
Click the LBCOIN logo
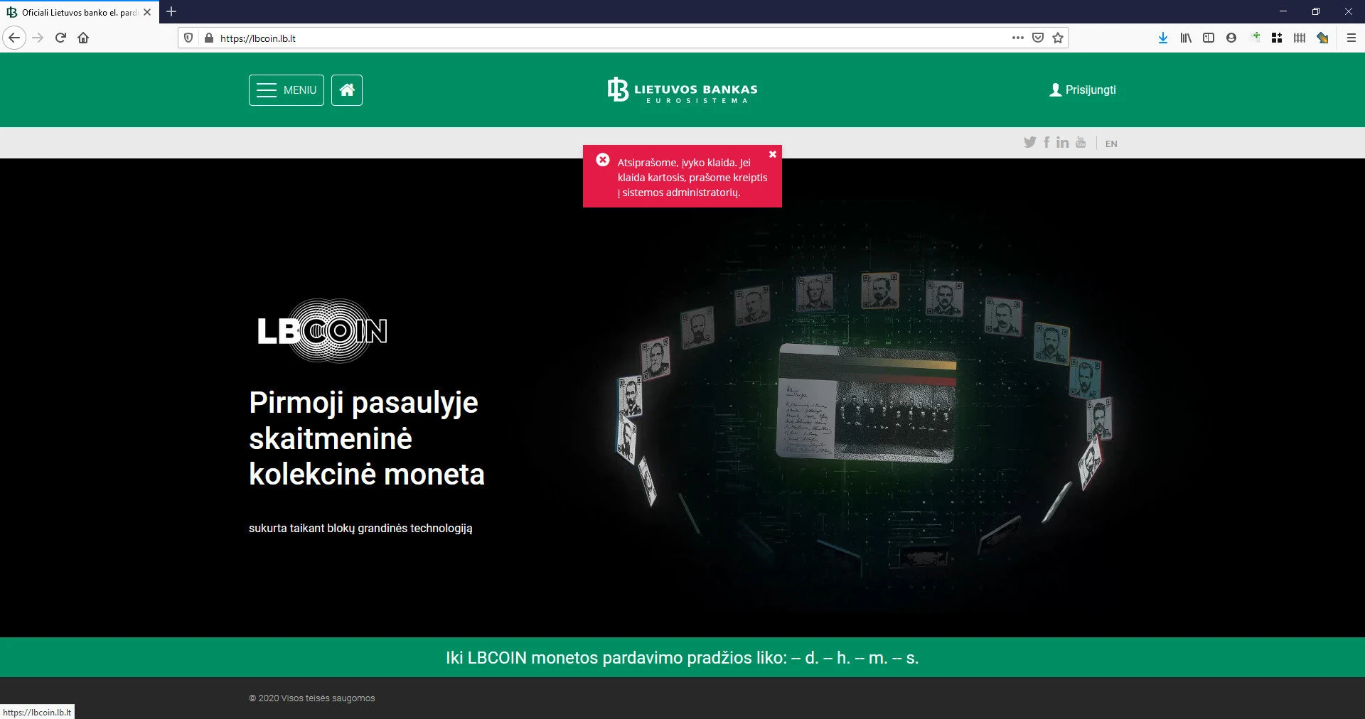tap(322, 330)
